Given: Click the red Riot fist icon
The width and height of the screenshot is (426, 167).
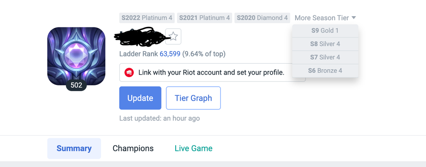Looking at the screenshot, I should 129,73.
